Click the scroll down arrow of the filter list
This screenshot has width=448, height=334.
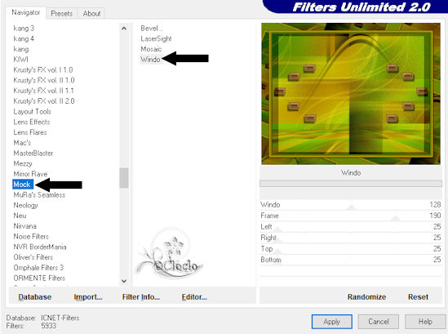tap(124, 281)
